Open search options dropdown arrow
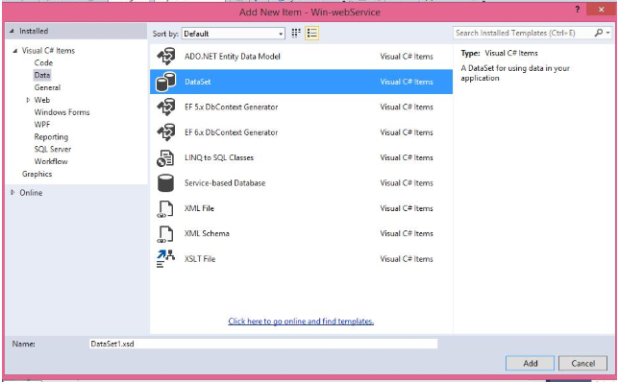Screen dimensions: 619x382 [607, 33]
